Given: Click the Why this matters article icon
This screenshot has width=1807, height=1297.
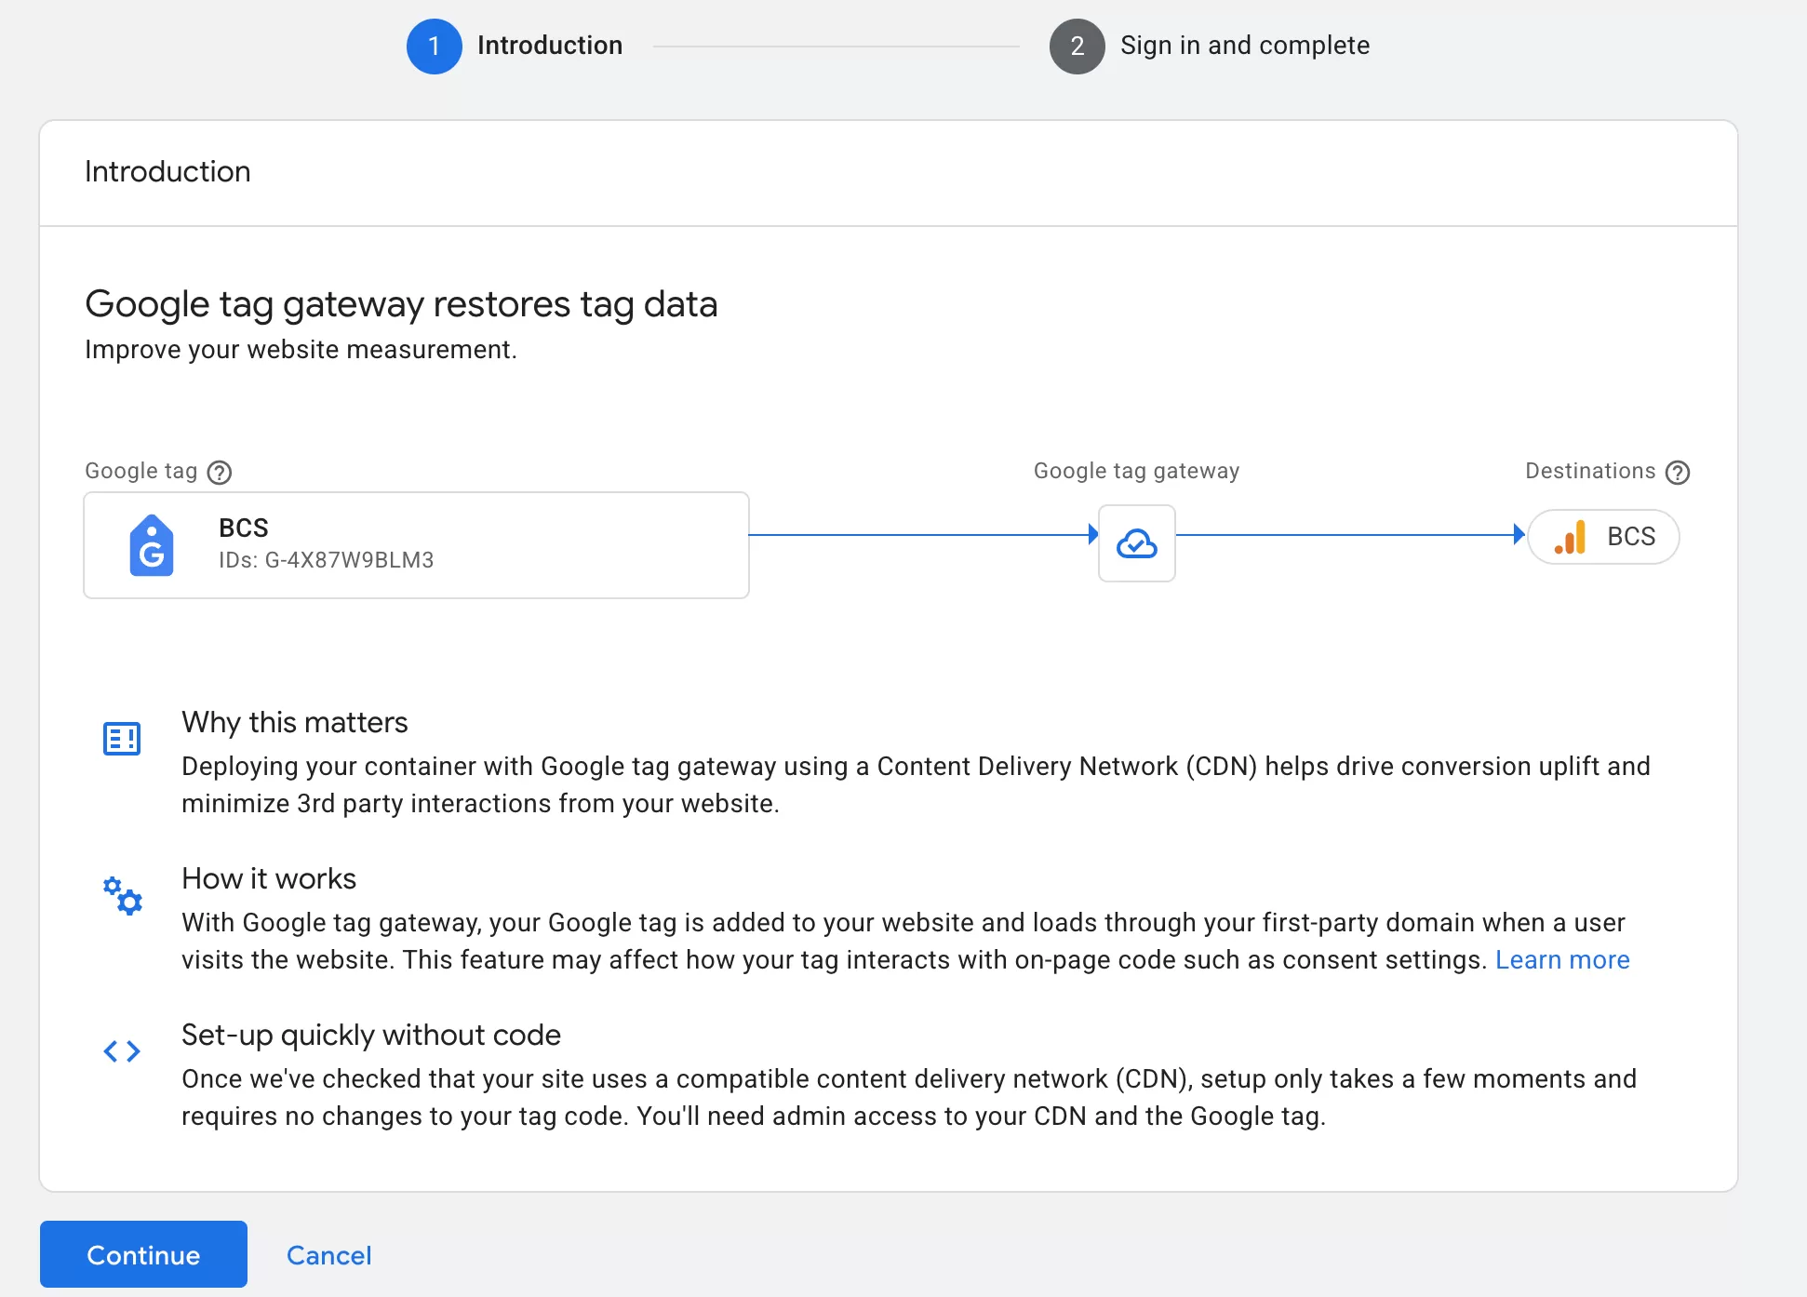Looking at the screenshot, I should click(x=122, y=739).
